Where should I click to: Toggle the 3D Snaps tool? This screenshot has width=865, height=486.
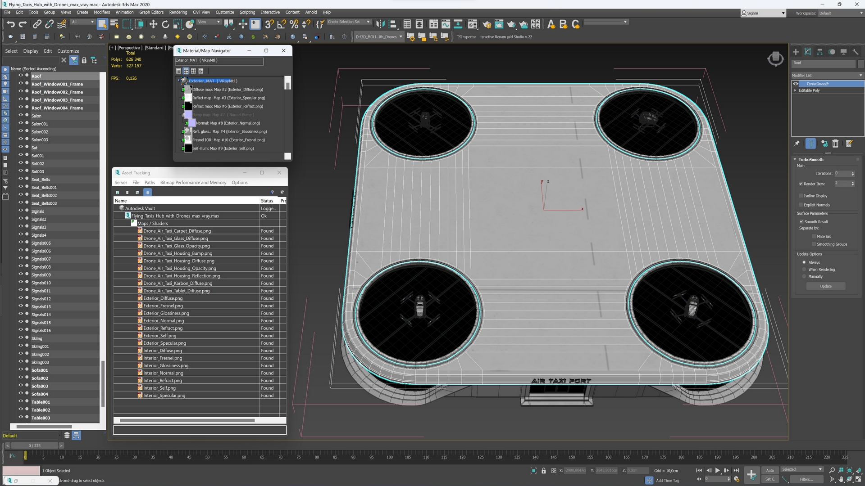point(269,24)
